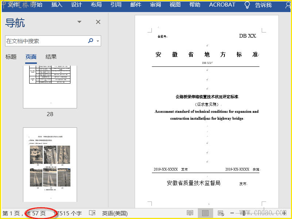Click the 安徽省地方标准 heading text
The height and width of the screenshot is (219, 292).
click(x=207, y=54)
